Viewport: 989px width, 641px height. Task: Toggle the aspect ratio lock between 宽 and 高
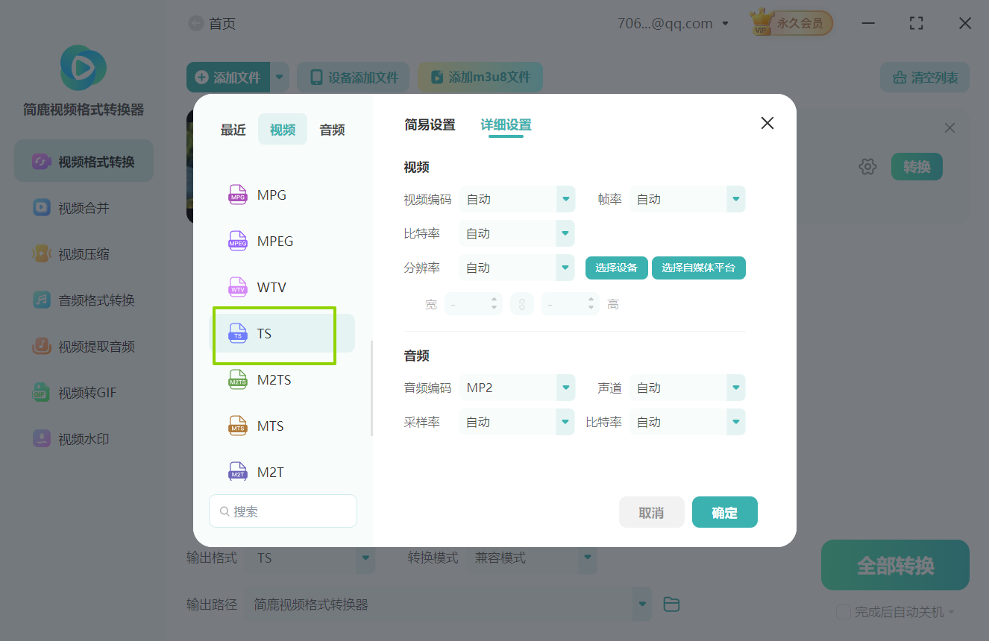click(522, 303)
